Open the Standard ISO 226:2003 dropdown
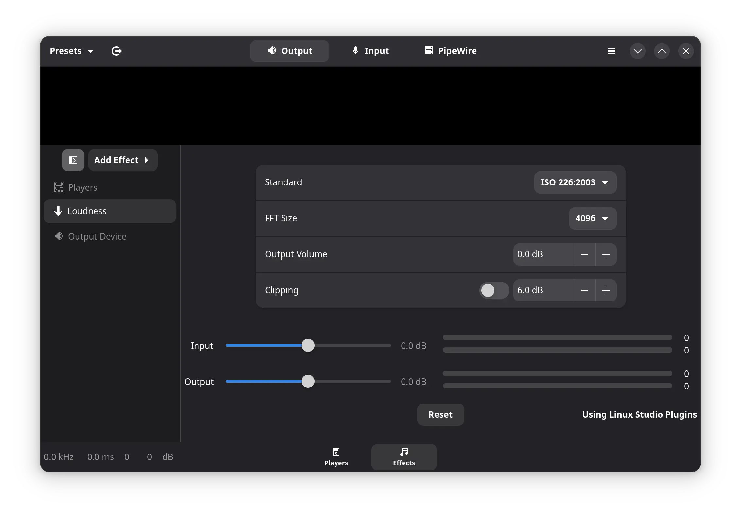This screenshot has height=516, width=741. click(x=575, y=182)
